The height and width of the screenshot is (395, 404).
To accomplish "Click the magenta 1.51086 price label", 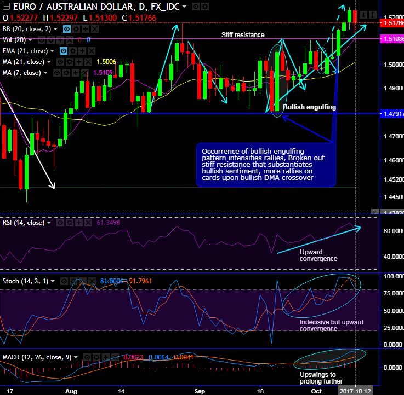I will tap(392, 39).
